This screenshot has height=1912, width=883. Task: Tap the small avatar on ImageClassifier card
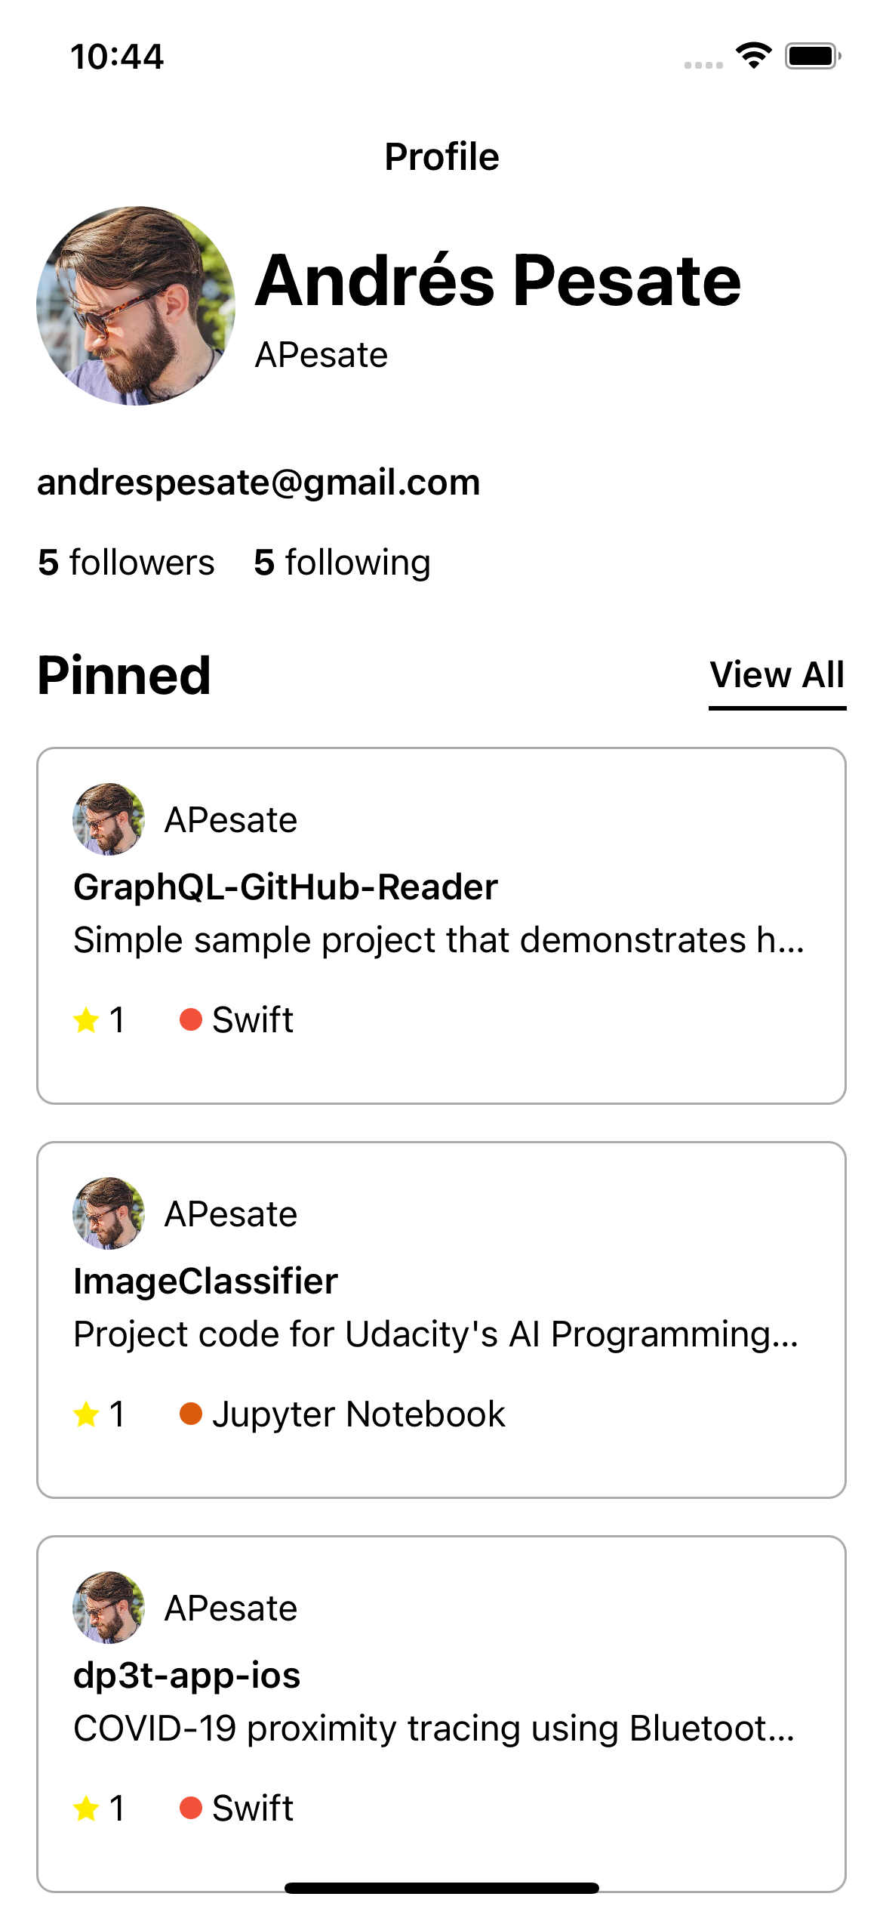coord(109,1214)
